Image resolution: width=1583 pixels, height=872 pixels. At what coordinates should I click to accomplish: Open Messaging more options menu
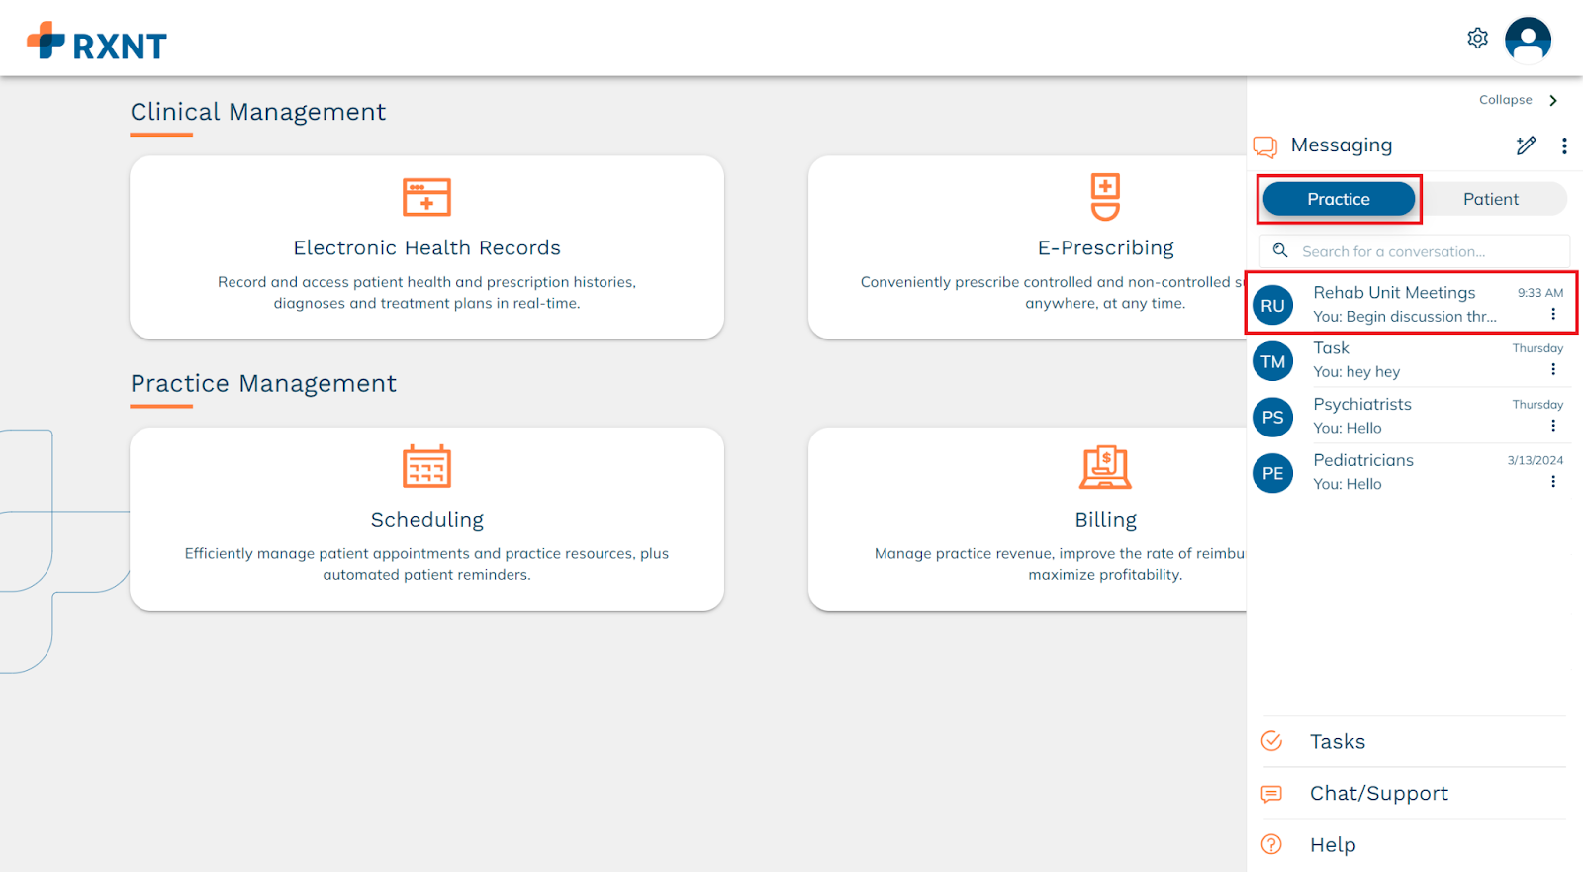point(1564,145)
